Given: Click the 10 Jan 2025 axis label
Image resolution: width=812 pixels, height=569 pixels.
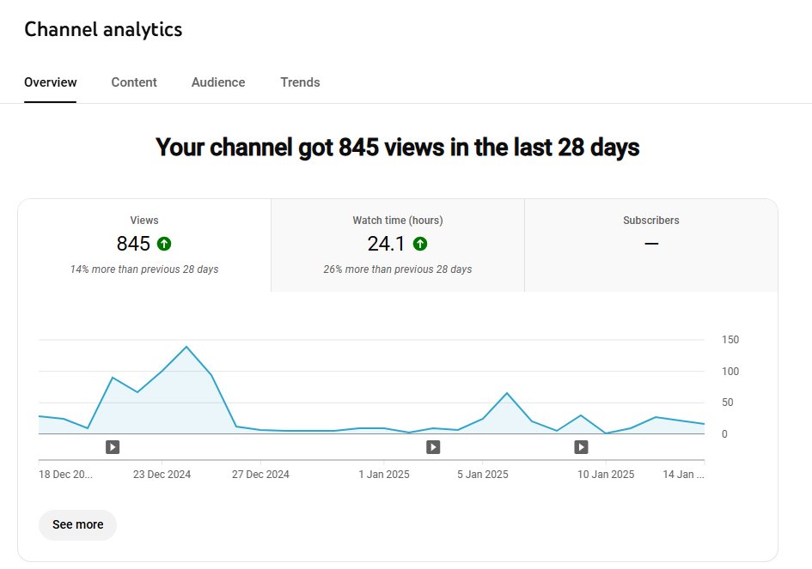Looking at the screenshot, I should [606, 475].
